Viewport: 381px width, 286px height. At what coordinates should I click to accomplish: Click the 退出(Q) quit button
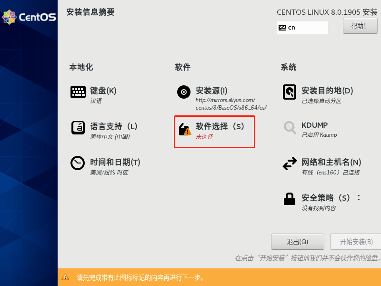297,242
